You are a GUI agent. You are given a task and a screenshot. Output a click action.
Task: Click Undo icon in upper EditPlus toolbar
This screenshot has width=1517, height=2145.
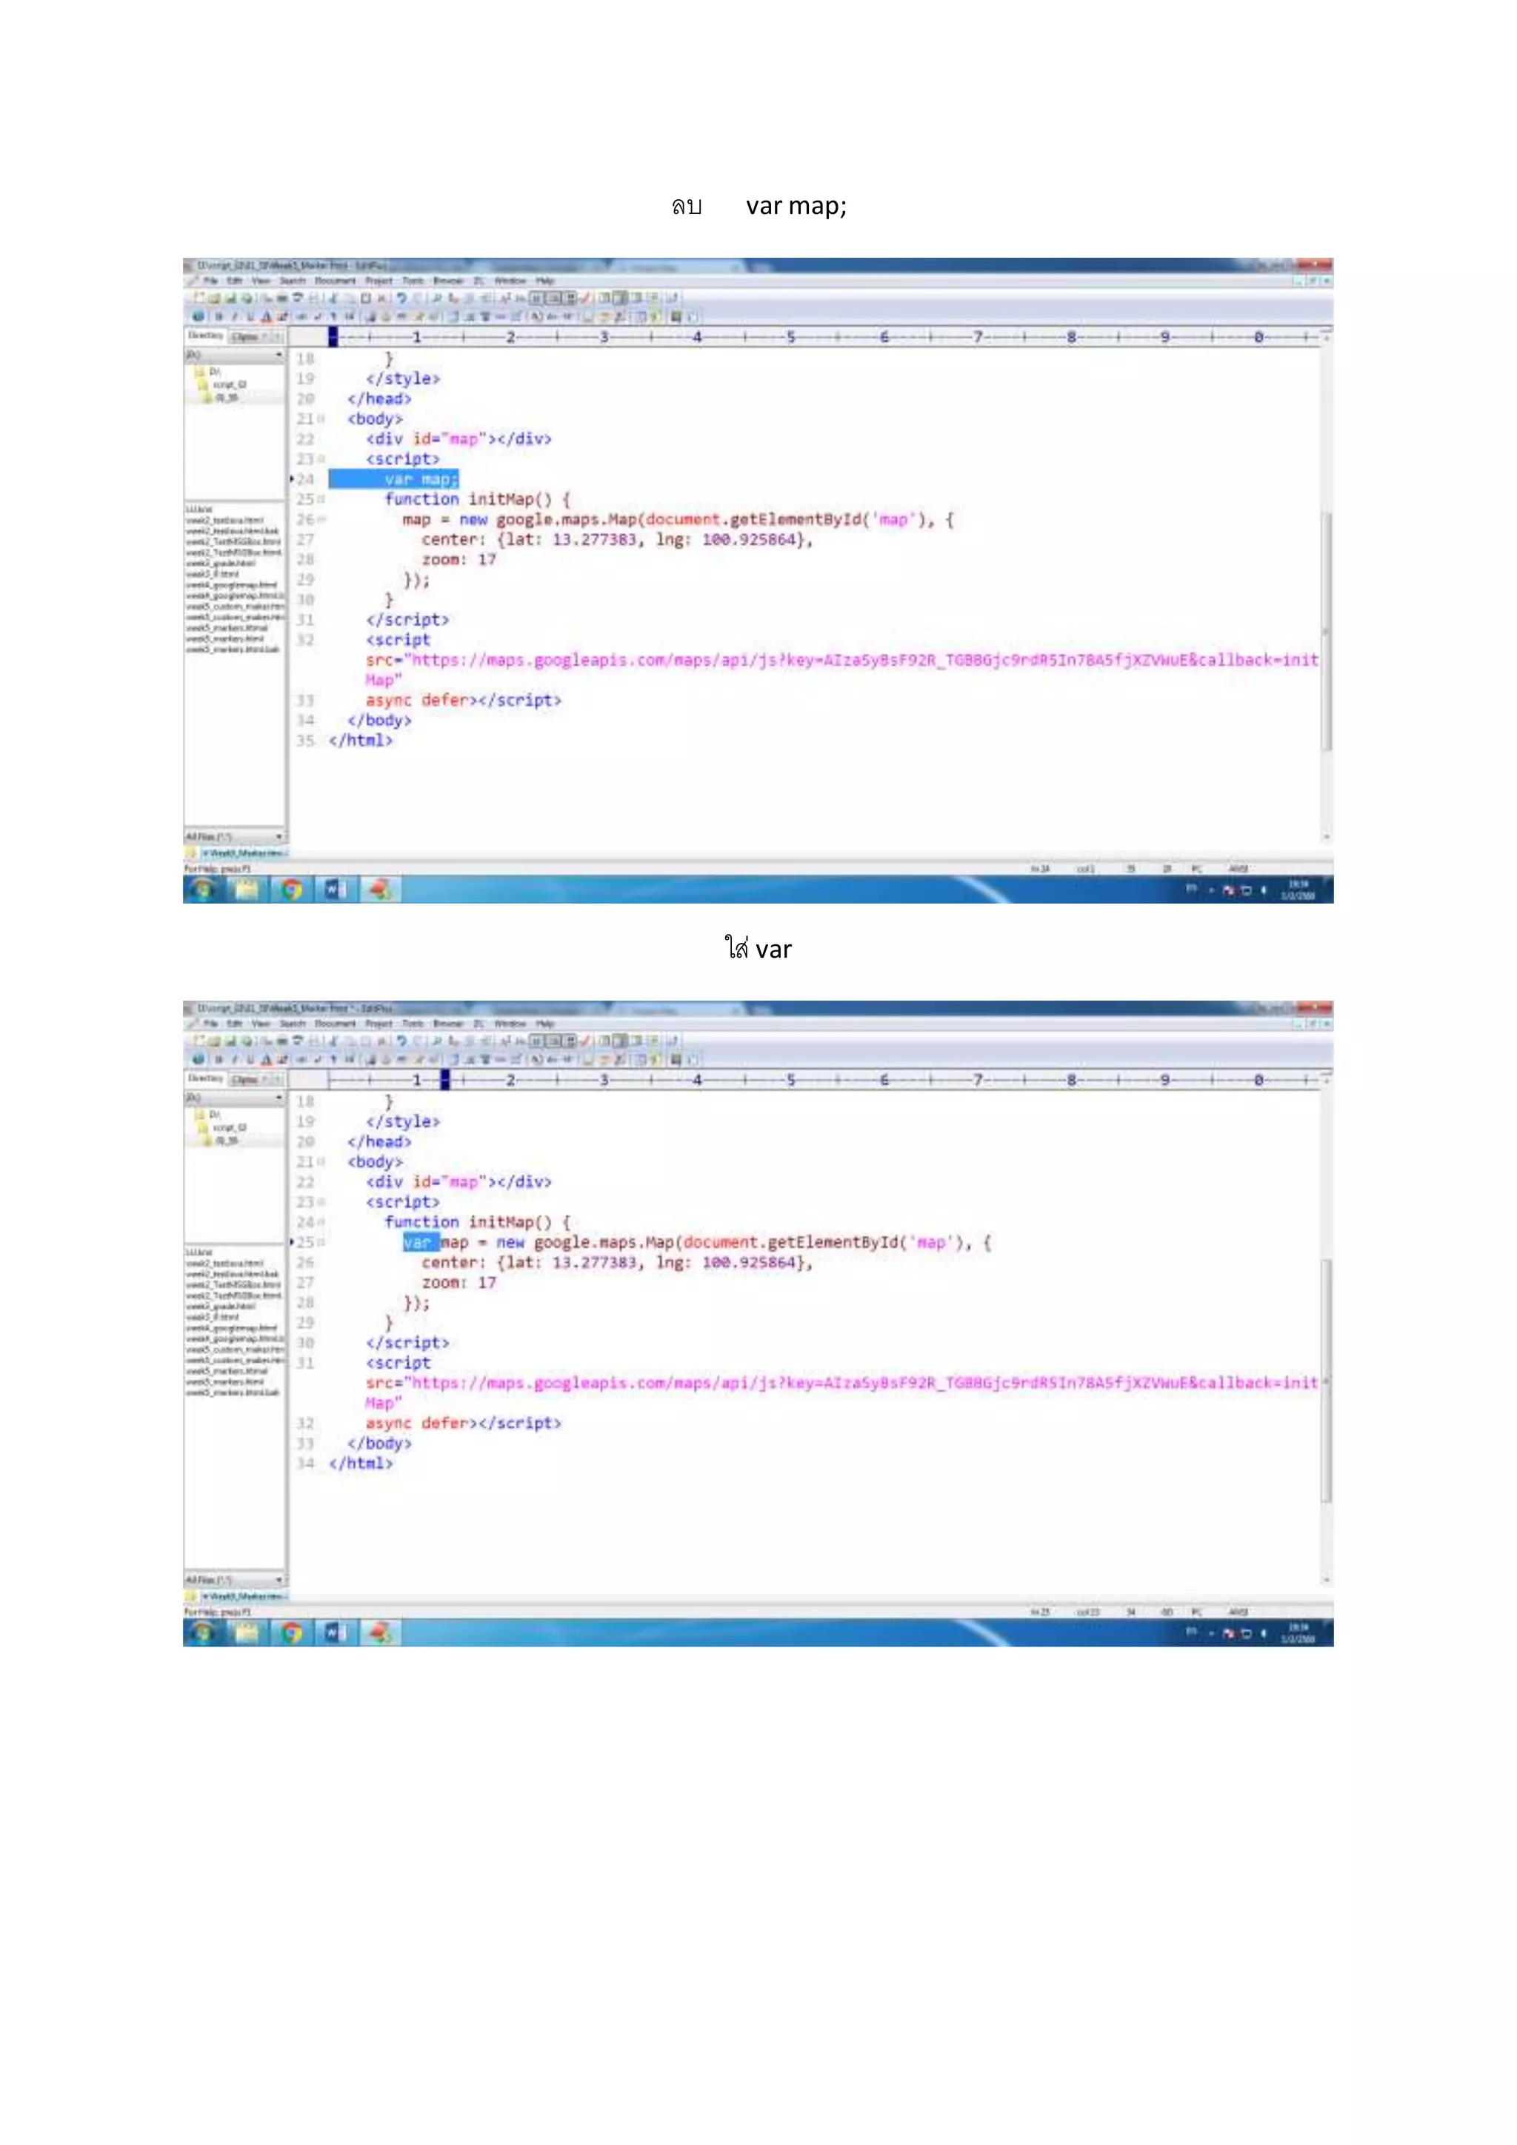pyautogui.click(x=401, y=298)
